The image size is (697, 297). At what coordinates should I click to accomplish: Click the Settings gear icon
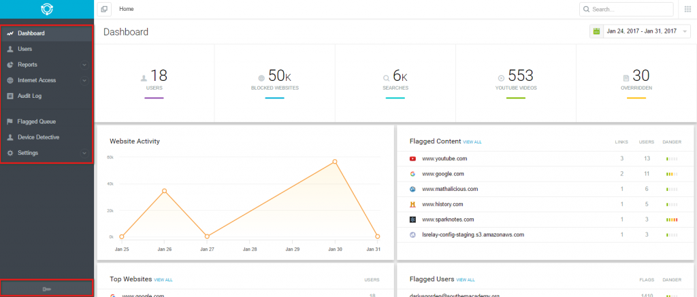tap(10, 153)
